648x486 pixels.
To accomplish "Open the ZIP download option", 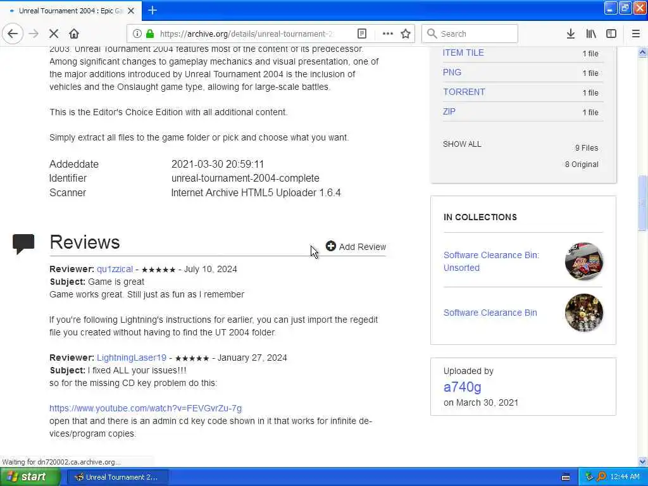I will (449, 111).
